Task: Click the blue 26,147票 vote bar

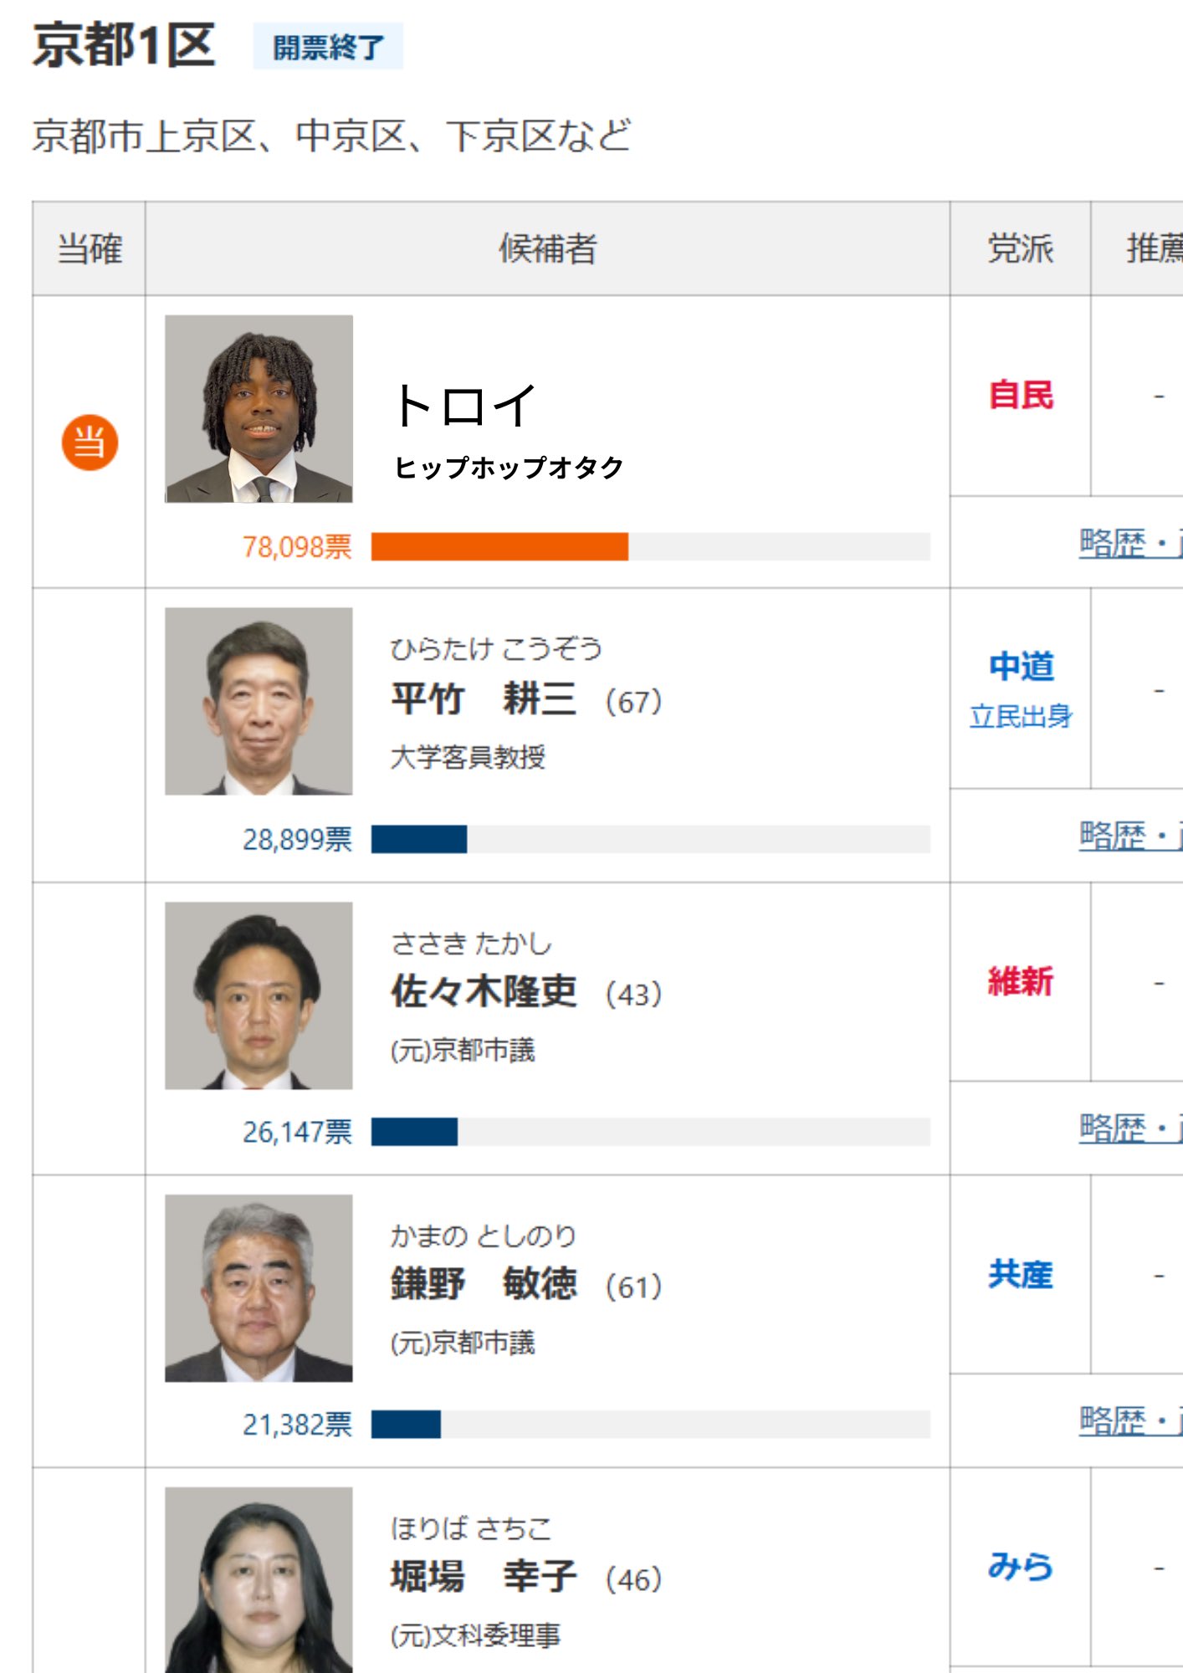Action: [x=414, y=1132]
